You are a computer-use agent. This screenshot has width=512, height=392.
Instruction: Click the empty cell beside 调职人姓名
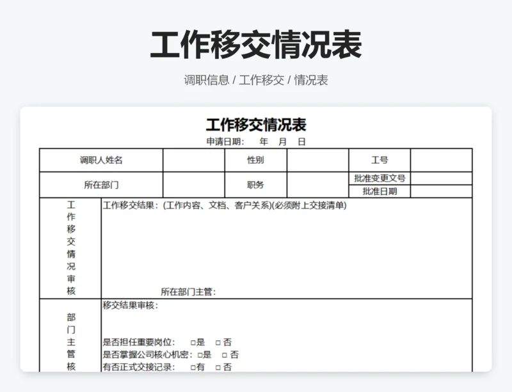[193, 161]
